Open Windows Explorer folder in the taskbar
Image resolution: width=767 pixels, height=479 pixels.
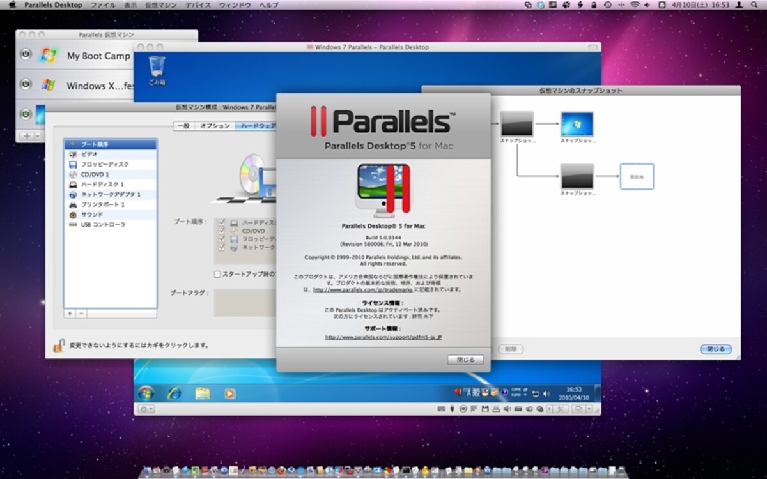(203, 393)
